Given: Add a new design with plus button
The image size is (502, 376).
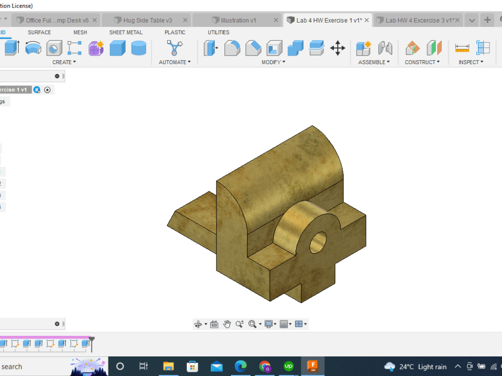Looking at the screenshot, I should pyautogui.click(x=487, y=20).
